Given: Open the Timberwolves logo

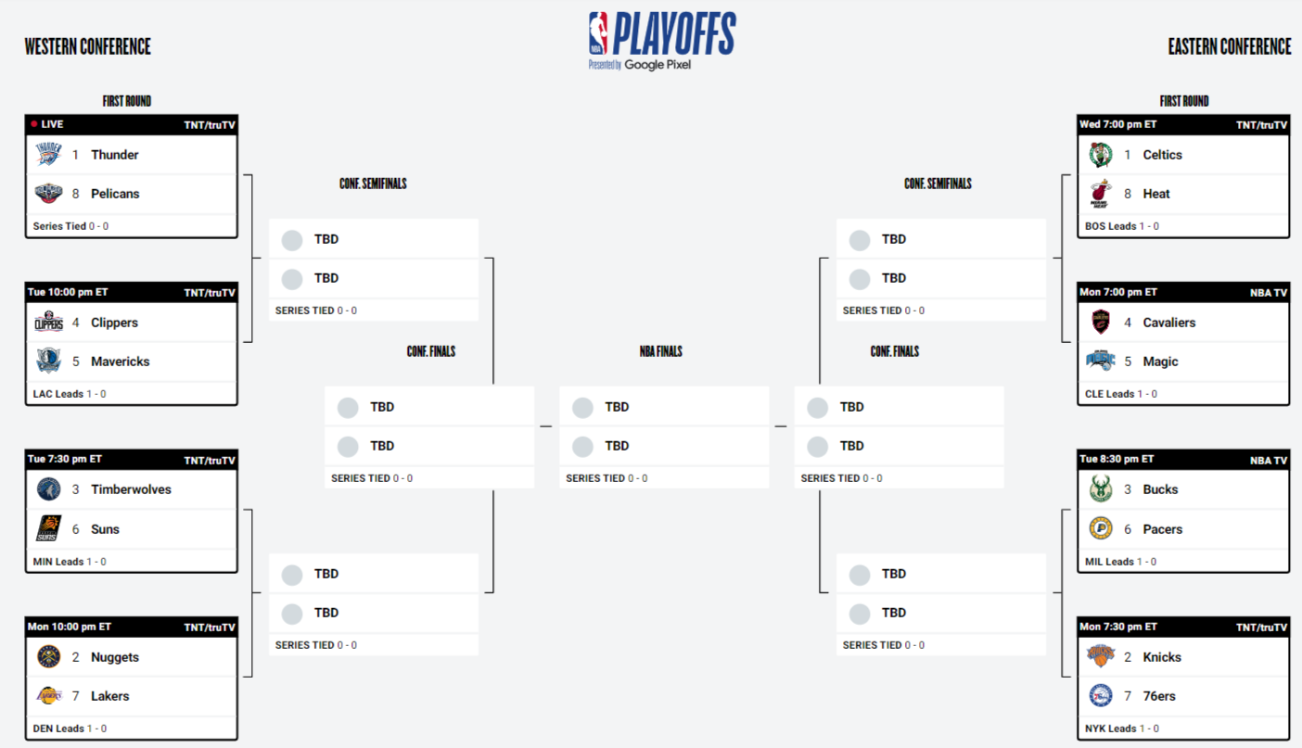Looking at the screenshot, I should click(48, 489).
